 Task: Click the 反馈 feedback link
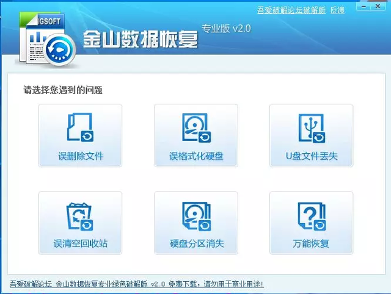tap(337, 10)
